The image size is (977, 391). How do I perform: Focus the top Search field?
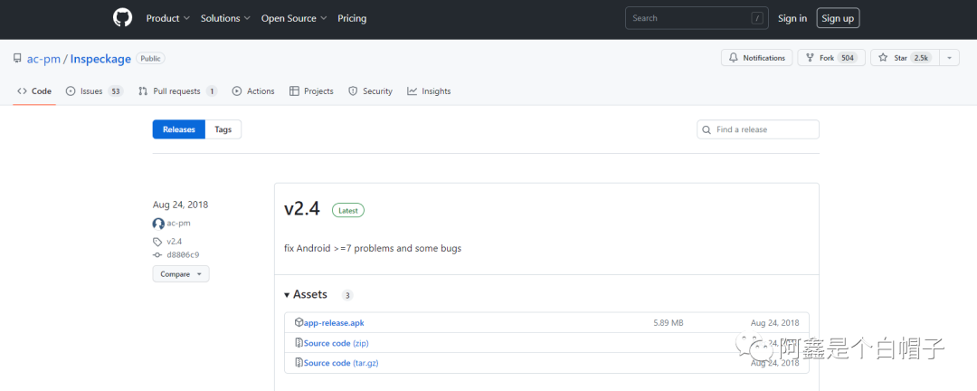[x=697, y=18]
